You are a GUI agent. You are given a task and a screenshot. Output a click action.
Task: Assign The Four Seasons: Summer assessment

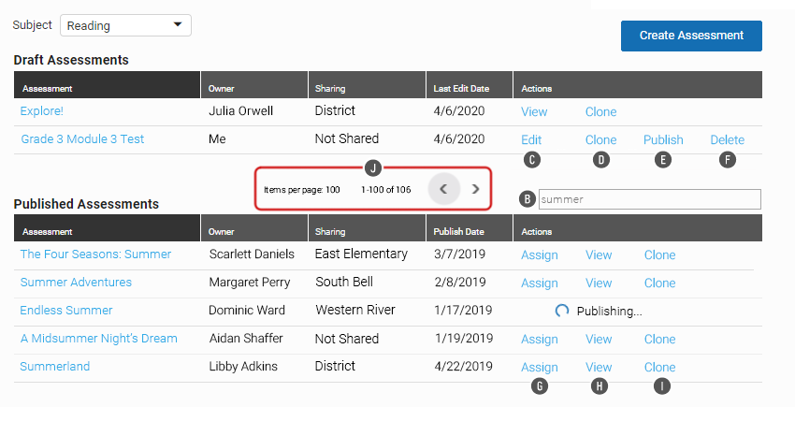coord(540,255)
